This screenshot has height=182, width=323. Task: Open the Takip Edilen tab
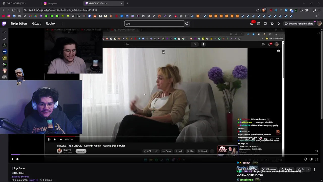point(19,24)
